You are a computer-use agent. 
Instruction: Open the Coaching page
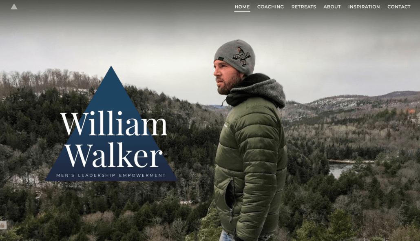tap(270, 7)
